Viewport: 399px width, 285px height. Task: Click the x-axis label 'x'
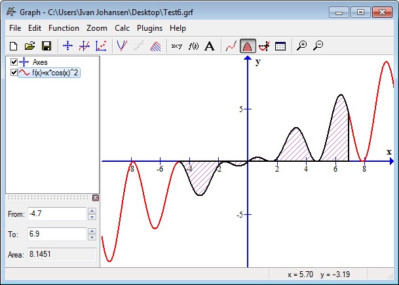click(x=389, y=152)
